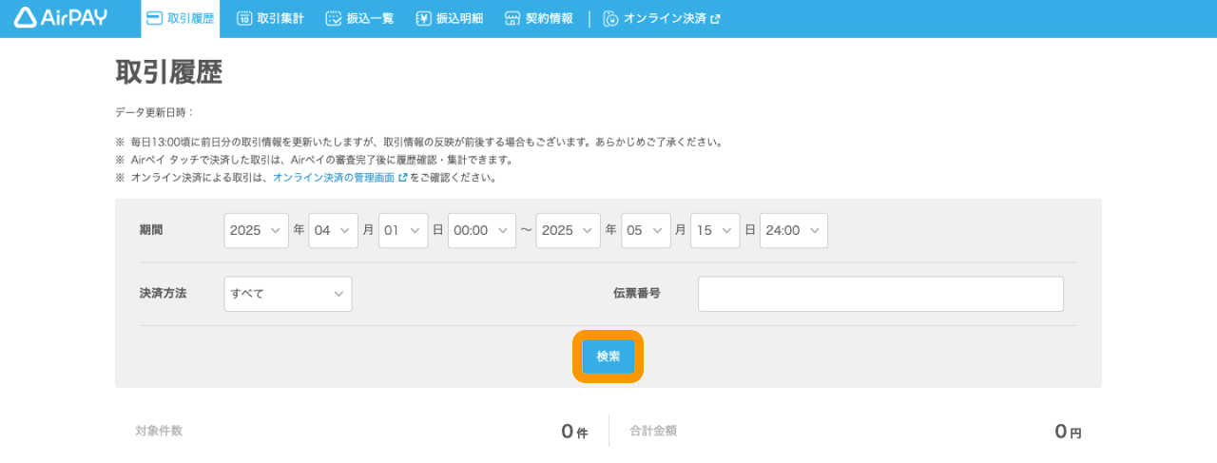Screen dimensions: 1217x463
Task: Click the 取引集計 calendar icon
Action: (244, 18)
